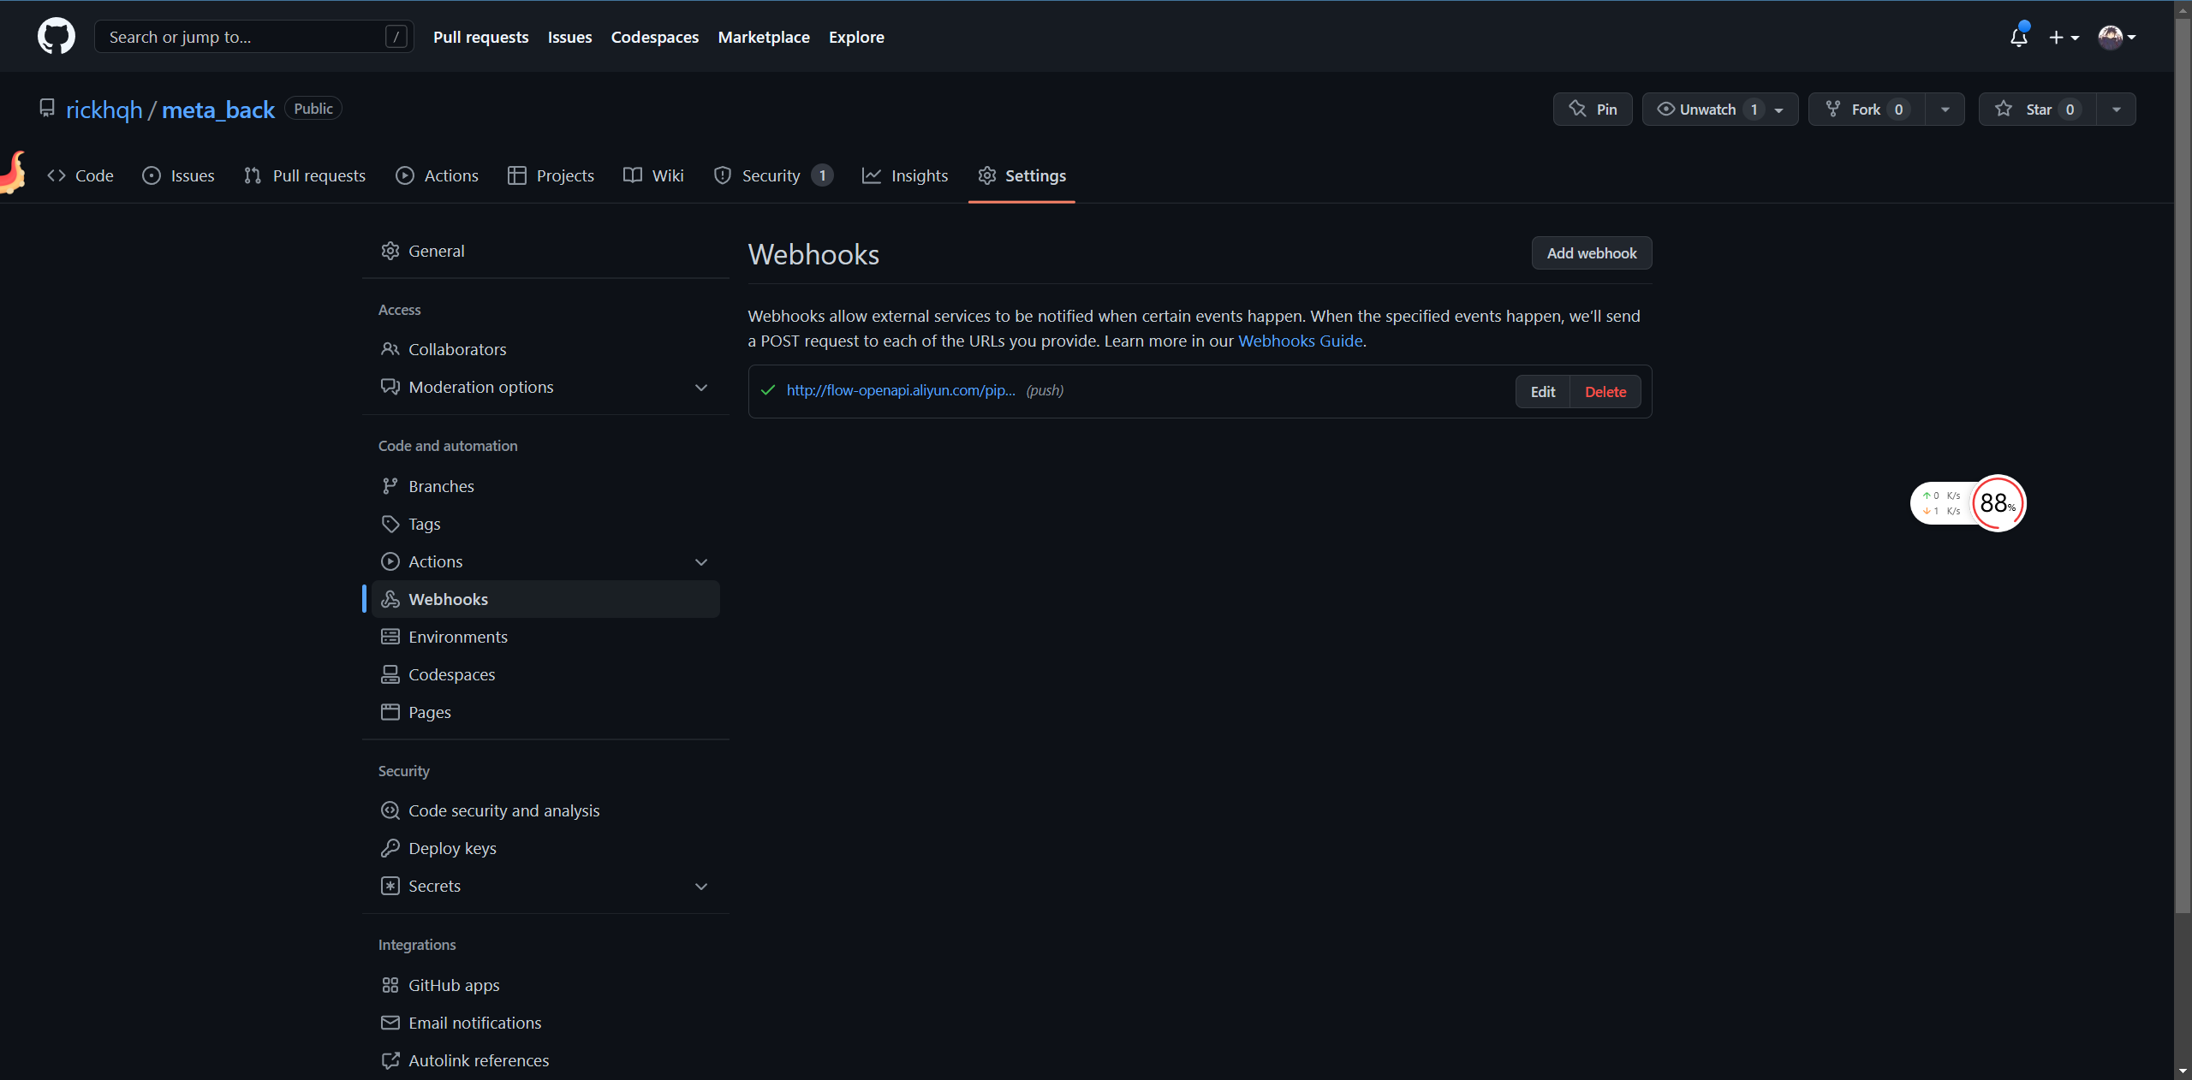Click the Secrets asterisk icon
Screen dimensions: 2192x1080
[x=390, y=886]
